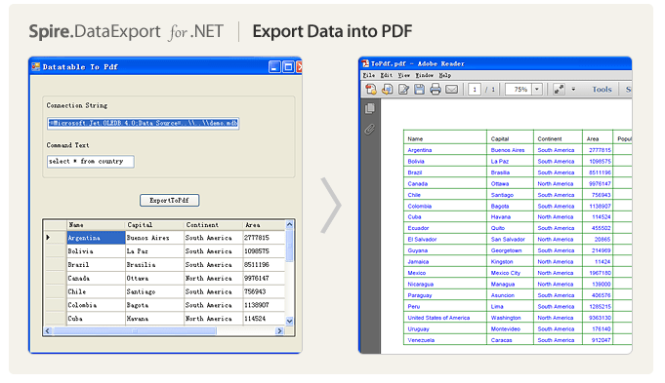Screen dimensions: 665x383
Task: Click the 8511196 area cell in the grid
Action: [x=264, y=265]
